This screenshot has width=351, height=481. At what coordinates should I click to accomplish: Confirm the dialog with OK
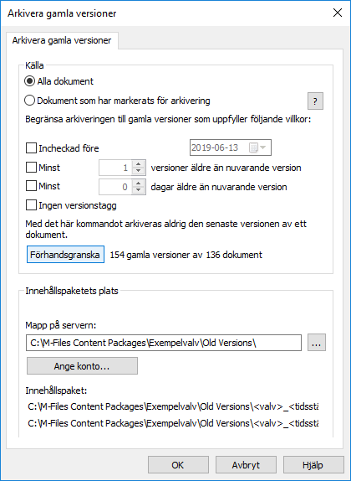click(178, 465)
